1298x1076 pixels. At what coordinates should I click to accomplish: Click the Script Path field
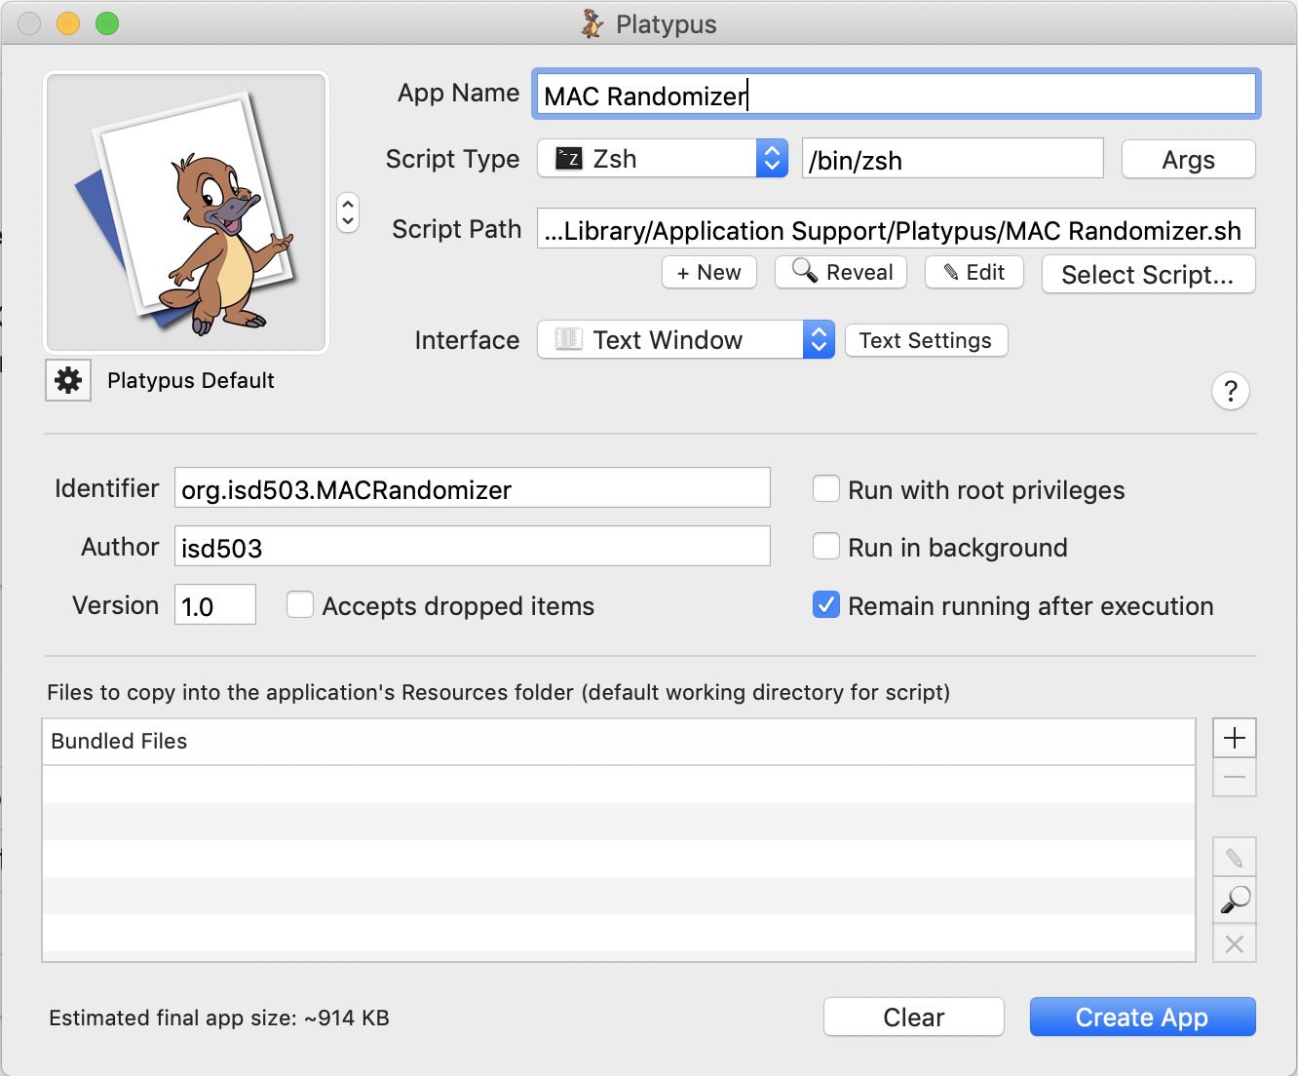(x=896, y=229)
